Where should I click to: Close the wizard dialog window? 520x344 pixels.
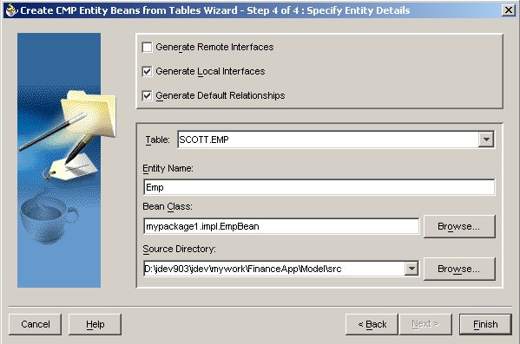tap(509, 10)
